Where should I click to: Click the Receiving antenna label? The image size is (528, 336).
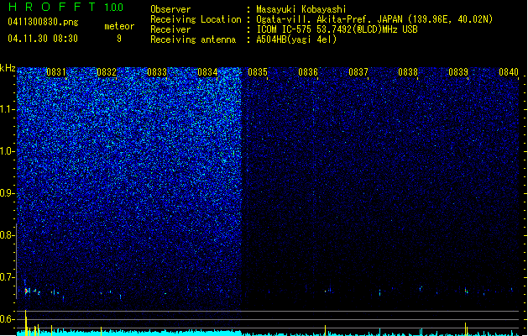point(193,39)
